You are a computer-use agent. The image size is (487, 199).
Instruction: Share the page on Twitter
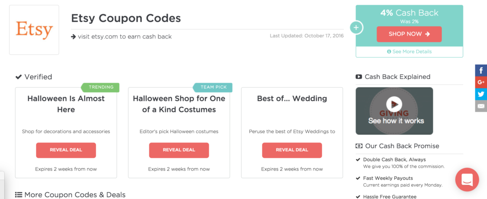pos(481,94)
